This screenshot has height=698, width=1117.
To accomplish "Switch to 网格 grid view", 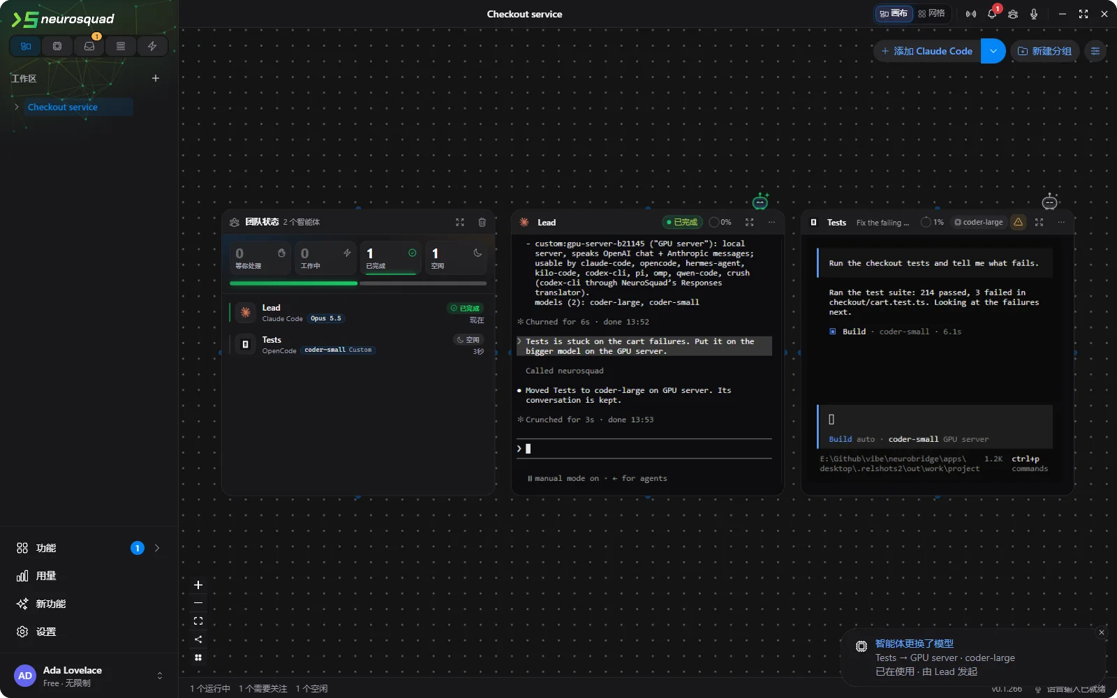I will coord(932,13).
